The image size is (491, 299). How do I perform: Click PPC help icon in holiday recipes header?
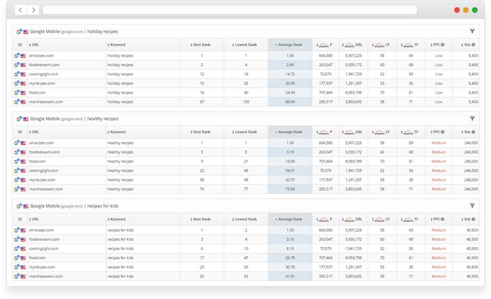click(x=443, y=45)
